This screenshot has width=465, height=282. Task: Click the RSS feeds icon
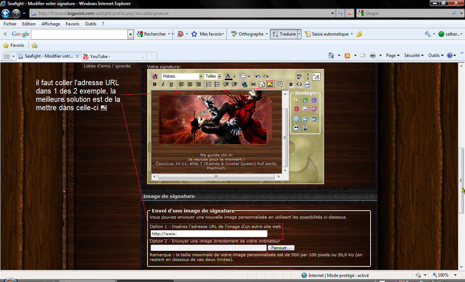tap(347, 55)
